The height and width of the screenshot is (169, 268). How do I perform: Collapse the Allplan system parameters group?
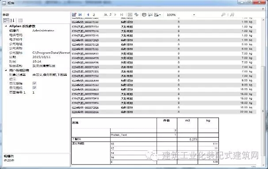[x=6, y=26]
